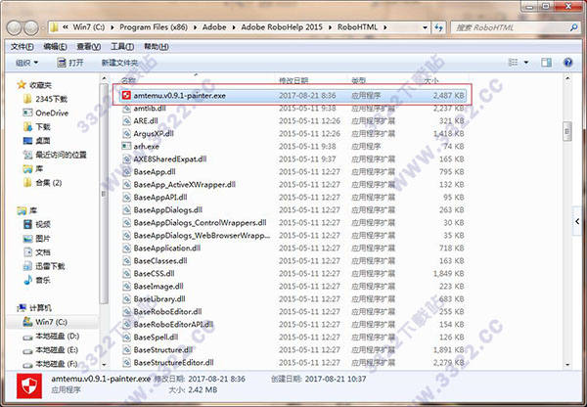Image resolution: width=587 pixels, height=407 pixels.
Task: Click Program Files (x86) breadcrumb
Action: pyautogui.click(x=154, y=27)
